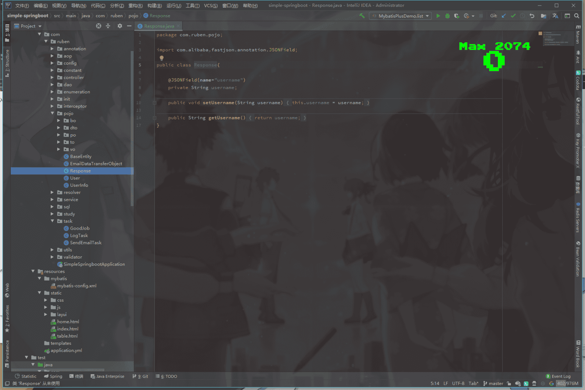The width and height of the screenshot is (585, 390).
Task: Click the master Git branch widget
Action: coord(493,384)
